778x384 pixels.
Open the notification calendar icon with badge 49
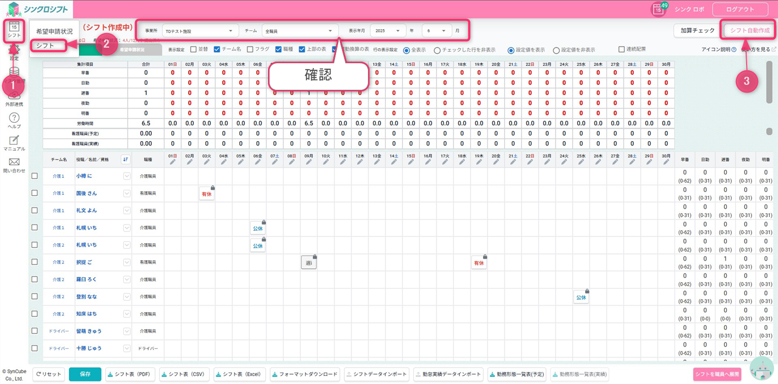tap(658, 9)
